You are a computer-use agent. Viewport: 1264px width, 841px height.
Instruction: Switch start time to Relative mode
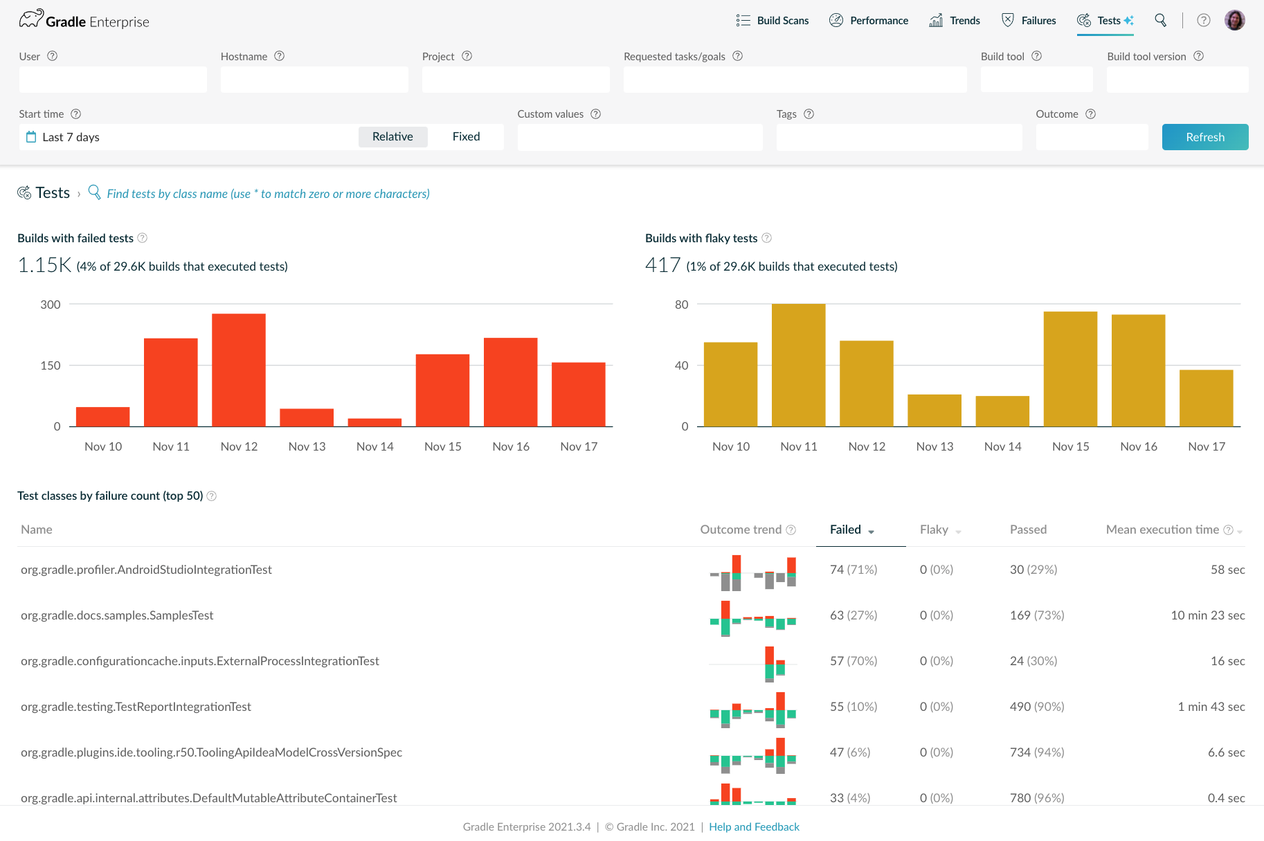tap(392, 137)
